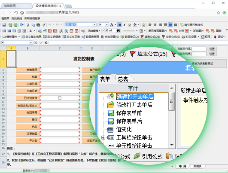Screen dimensions: 228x173
Task: Open the font name dropdown
Action: pos(94,25)
